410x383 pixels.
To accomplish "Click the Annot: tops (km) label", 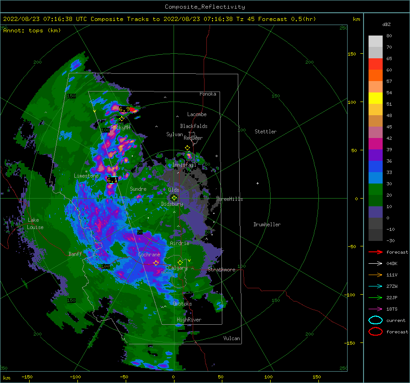I will coord(32,31).
